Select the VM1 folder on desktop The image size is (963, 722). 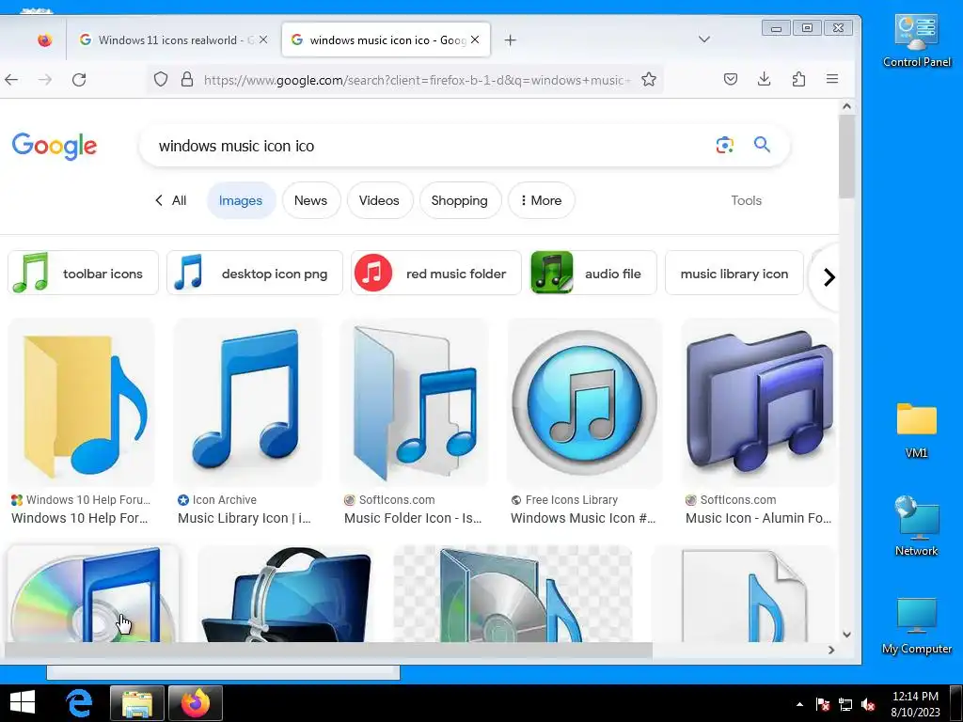[x=916, y=431]
